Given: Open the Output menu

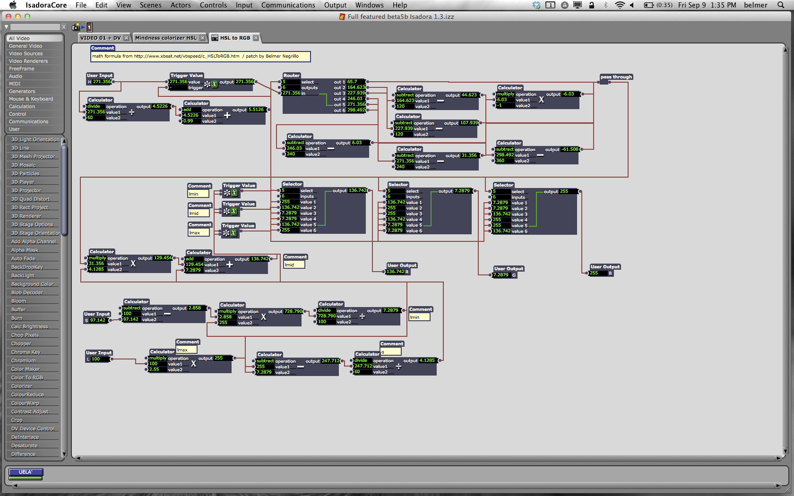Looking at the screenshot, I should coord(335,5).
